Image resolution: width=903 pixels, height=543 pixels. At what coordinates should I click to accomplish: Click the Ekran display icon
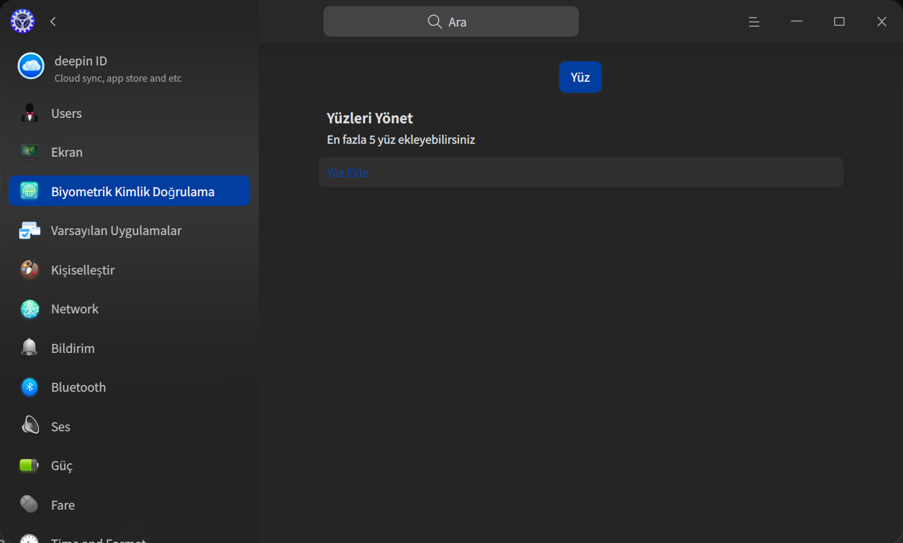pos(29,152)
